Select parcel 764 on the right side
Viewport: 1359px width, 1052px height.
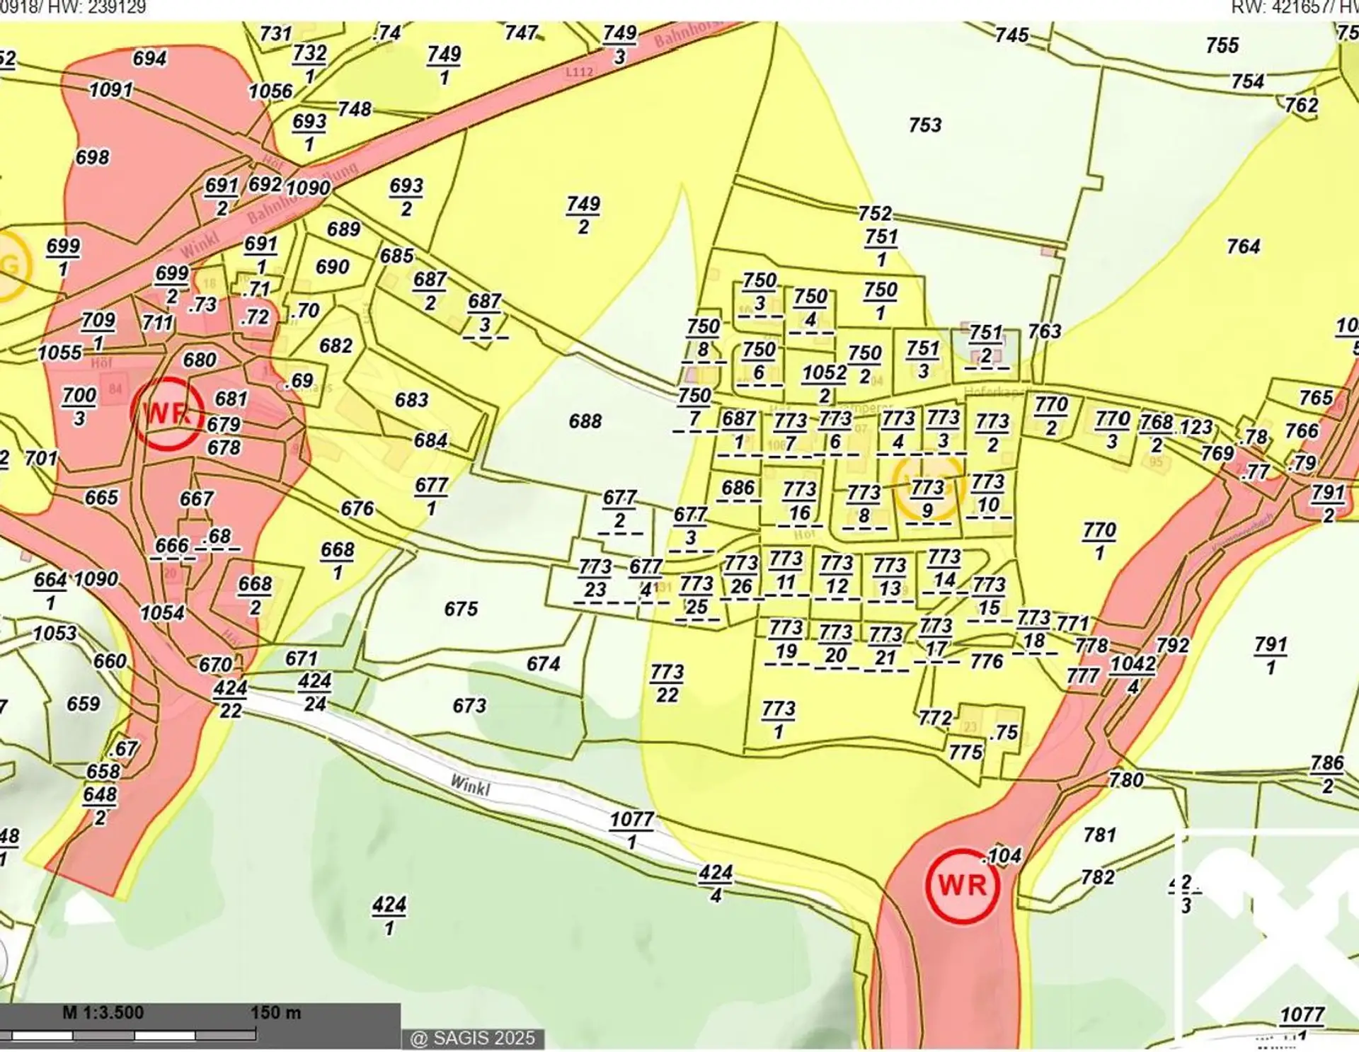click(x=1243, y=247)
